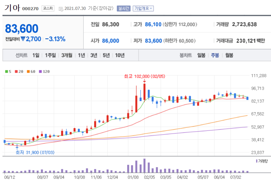Screen dimensions: 271x181
Task: Open the 기업개요 dropdown
Action: [x=143, y=8]
